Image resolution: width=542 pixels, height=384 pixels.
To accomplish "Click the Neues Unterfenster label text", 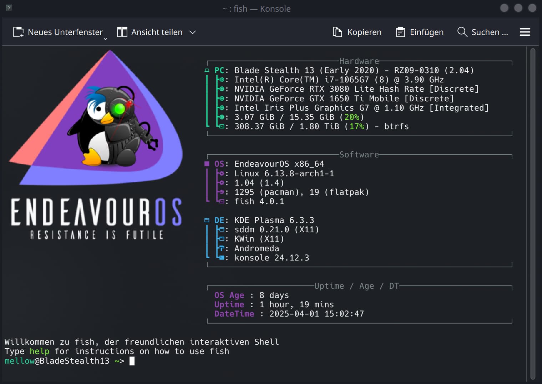I will coord(65,32).
